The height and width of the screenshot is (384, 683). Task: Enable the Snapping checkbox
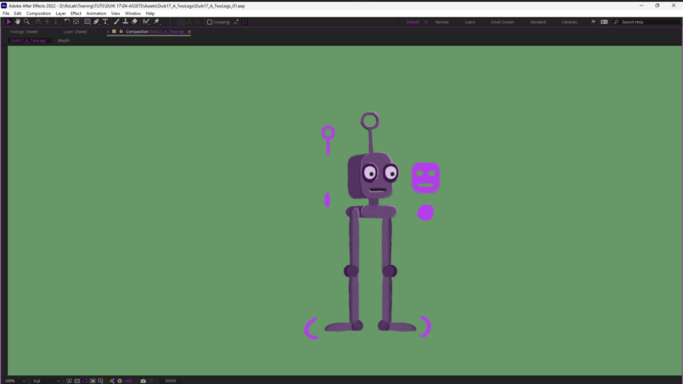[210, 21]
